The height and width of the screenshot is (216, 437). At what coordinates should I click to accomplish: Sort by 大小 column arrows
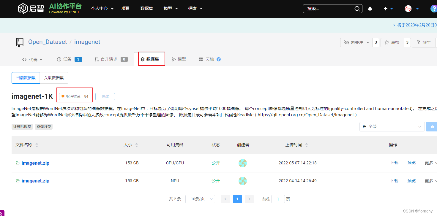tap(137, 145)
